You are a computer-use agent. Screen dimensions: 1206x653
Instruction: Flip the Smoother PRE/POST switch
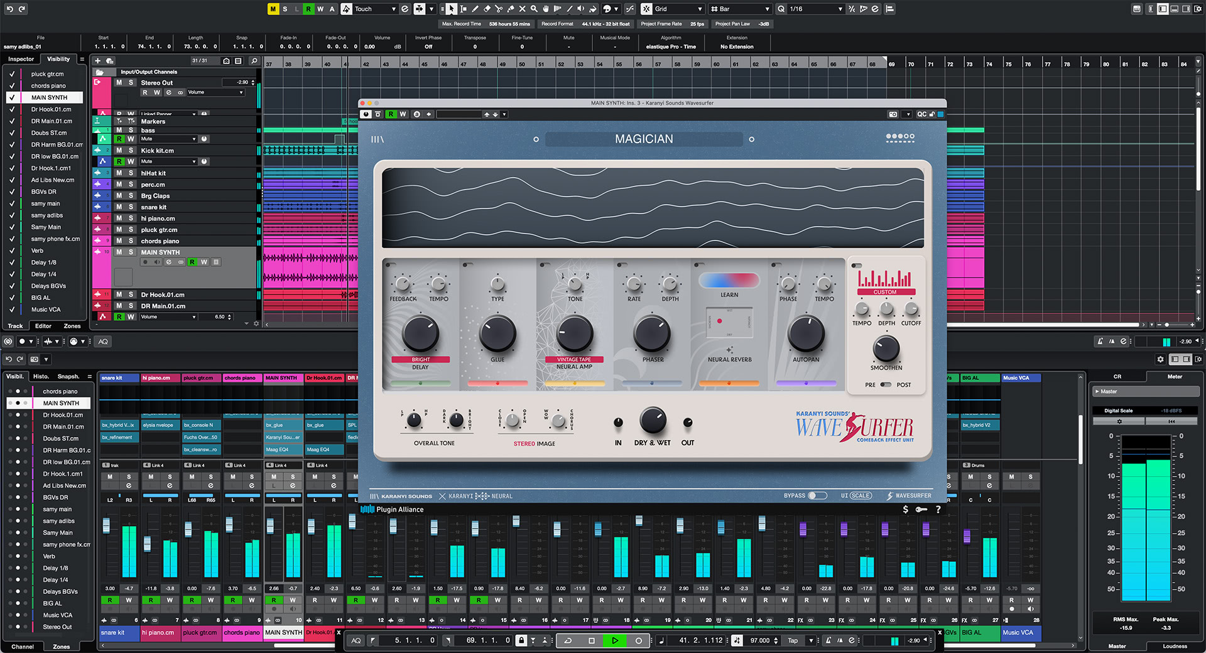click(x=886, y=384)
